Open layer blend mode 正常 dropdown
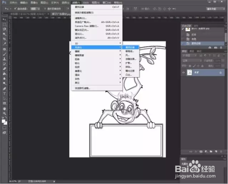 point(192,60)
